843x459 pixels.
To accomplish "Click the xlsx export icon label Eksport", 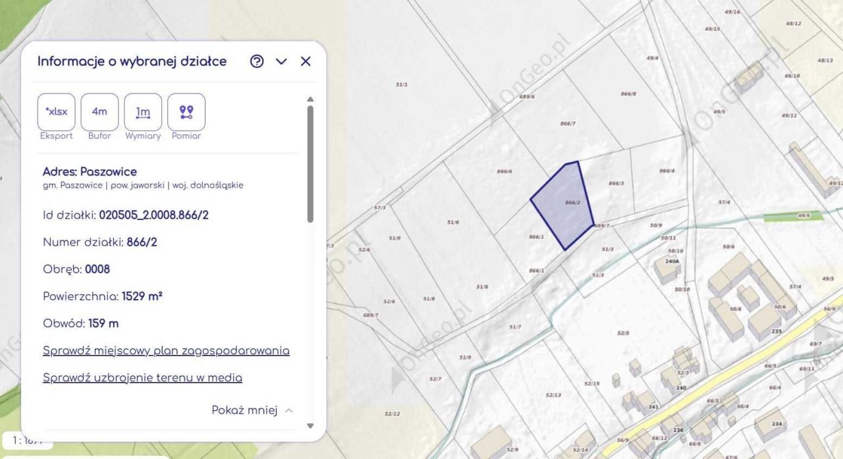I will pyautogui.click(x=56, y=136).
